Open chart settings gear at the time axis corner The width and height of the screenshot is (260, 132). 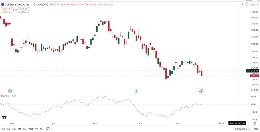[x=255, y=123]
